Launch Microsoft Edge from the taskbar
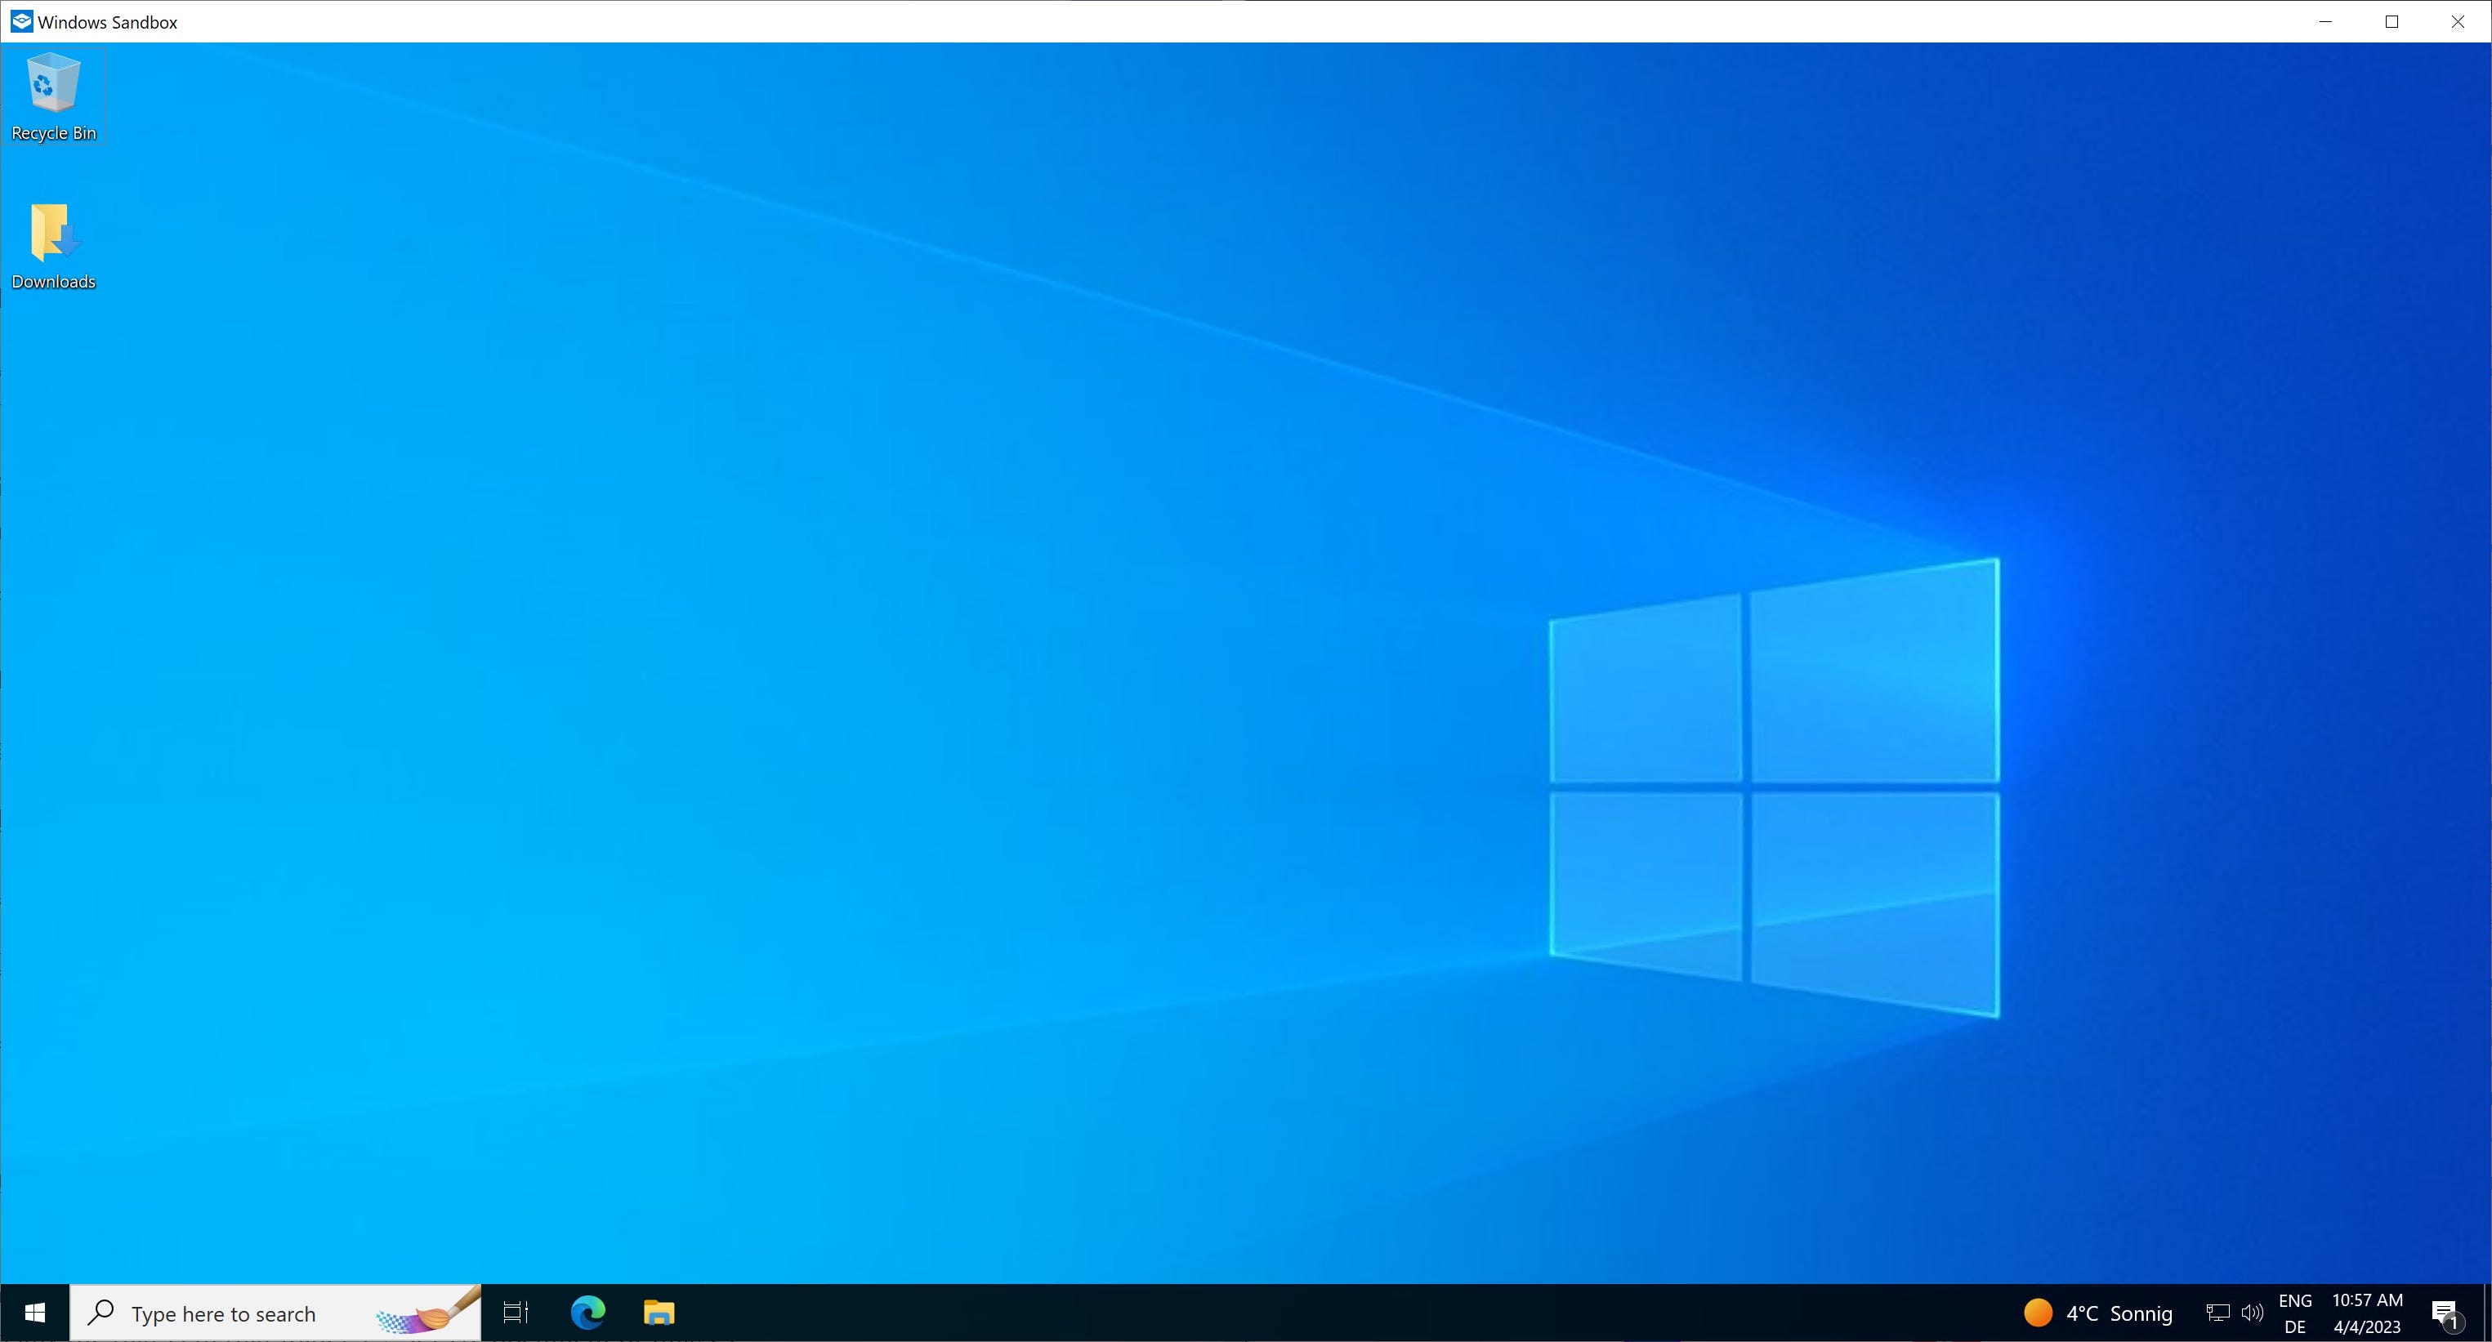This screenshot has width=2492, height=1342. (587, 1313)
